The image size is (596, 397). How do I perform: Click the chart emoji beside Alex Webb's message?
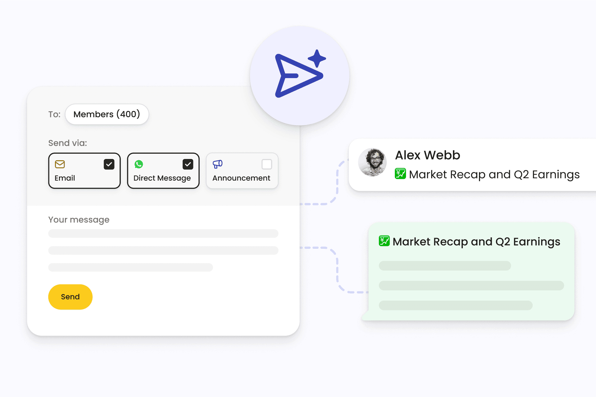pyautogui.click(x=400, y=174)
